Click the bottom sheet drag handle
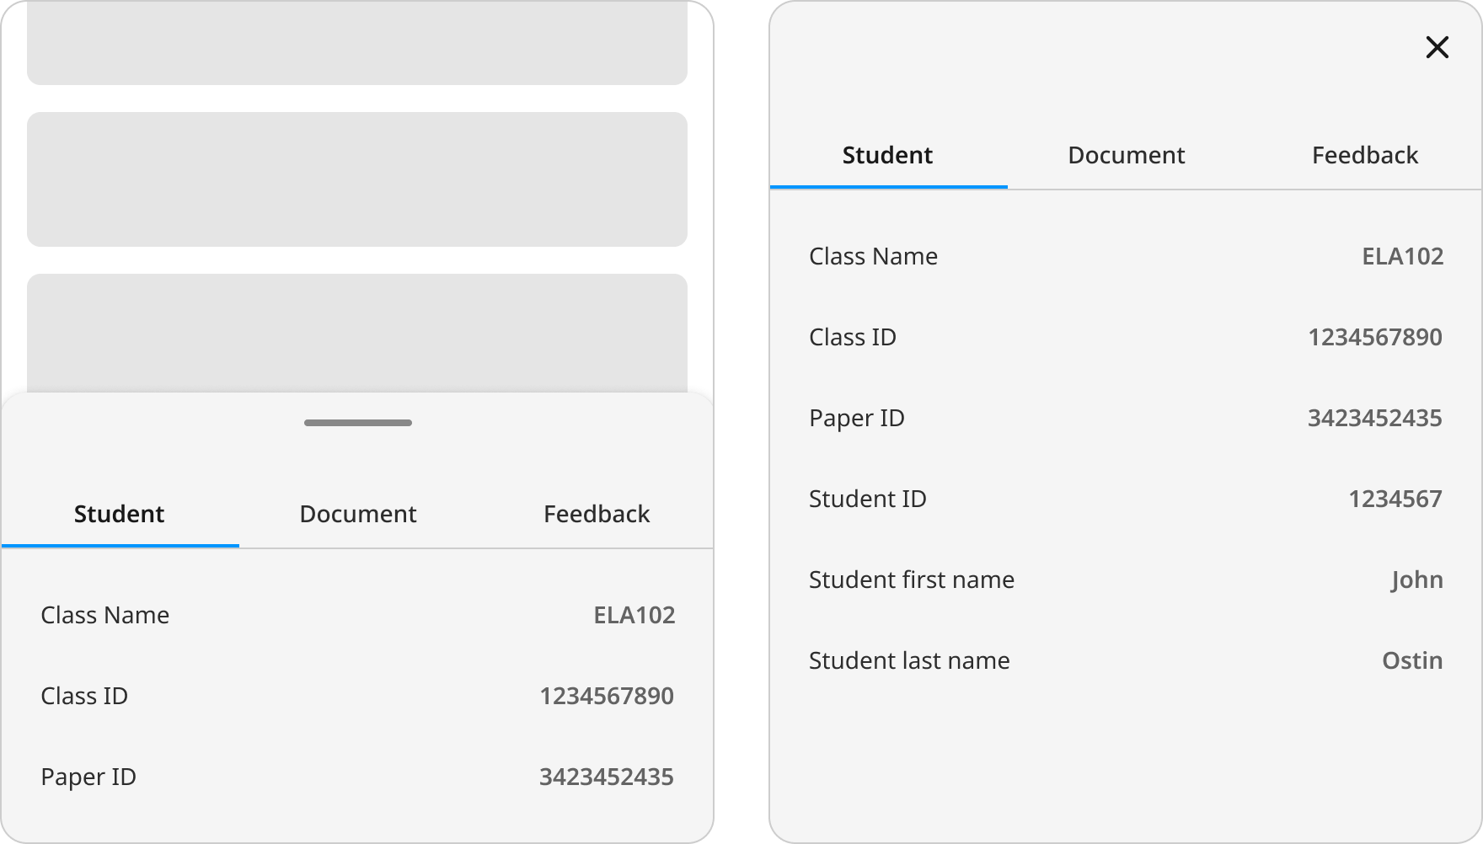Screen dimensions: 1483x844 (x=358, y=423)
